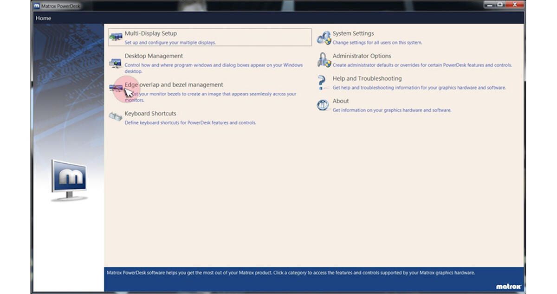Click the footer text about Matrox PowerDesk software

click(x=291, y=273)
